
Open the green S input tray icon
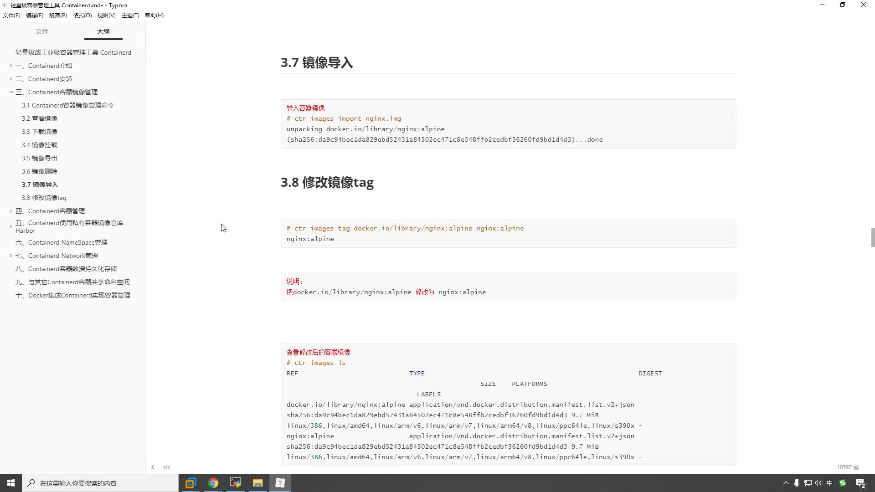842,483
